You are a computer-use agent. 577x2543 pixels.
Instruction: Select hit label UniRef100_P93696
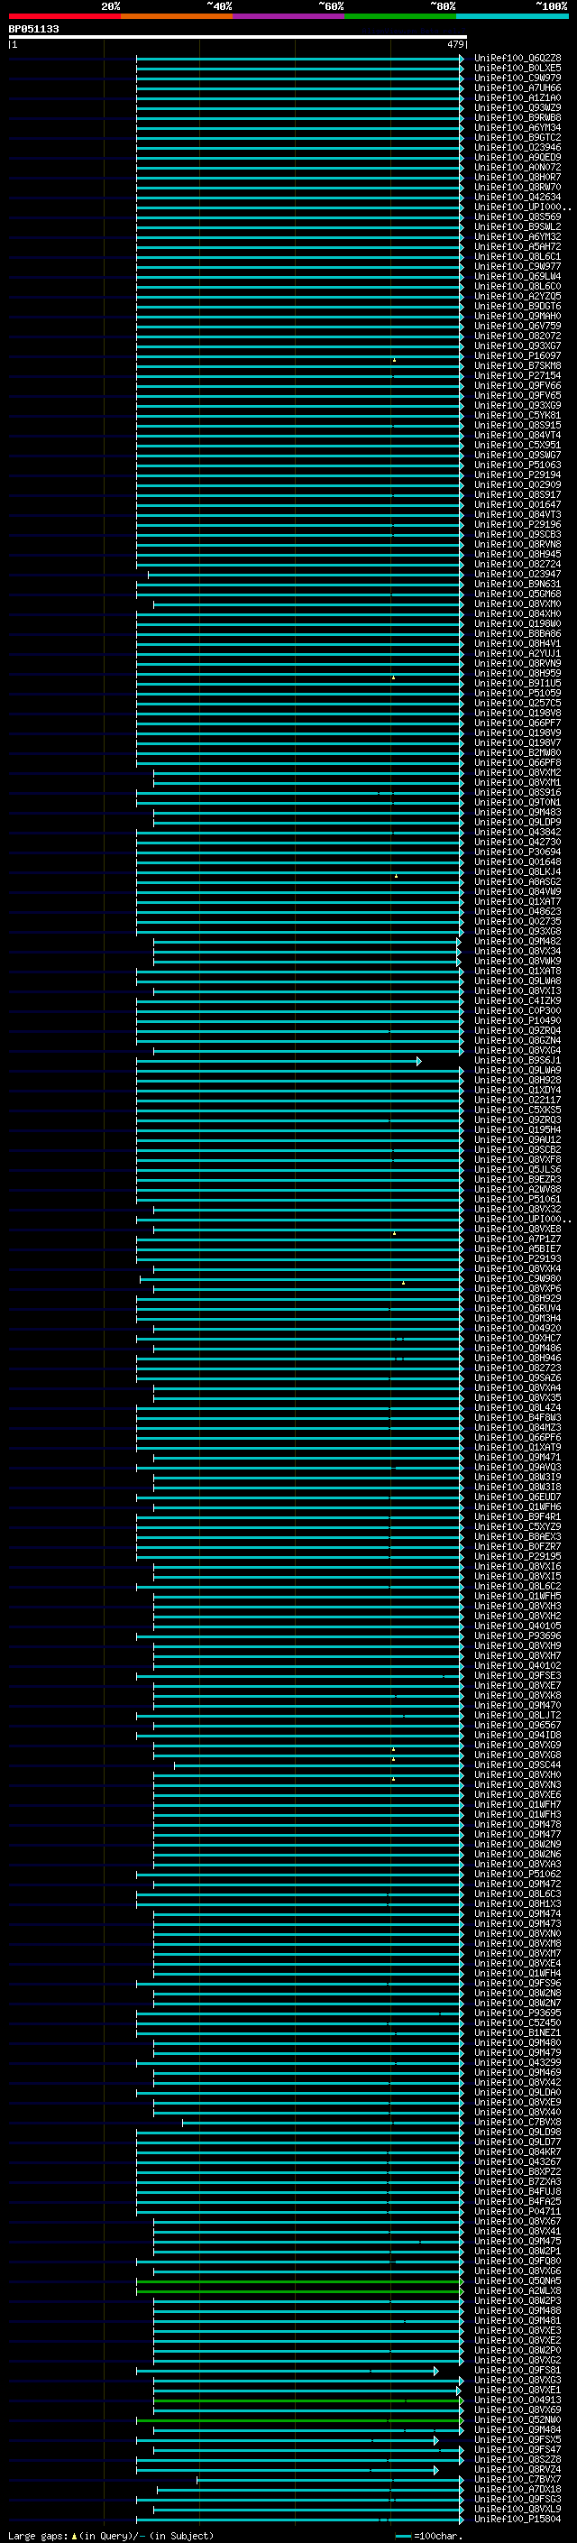(x=517, y=1635)
